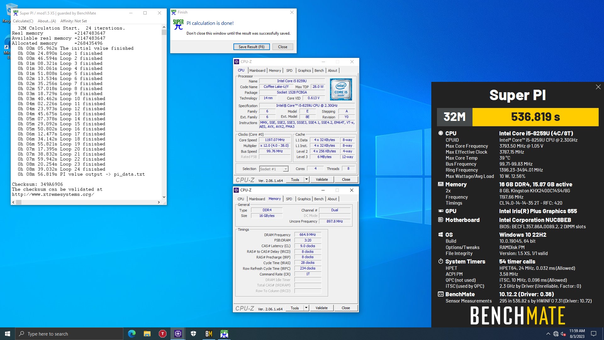
Task: Click Validate in lower CPU-Z window
Action: coord(322,308)
